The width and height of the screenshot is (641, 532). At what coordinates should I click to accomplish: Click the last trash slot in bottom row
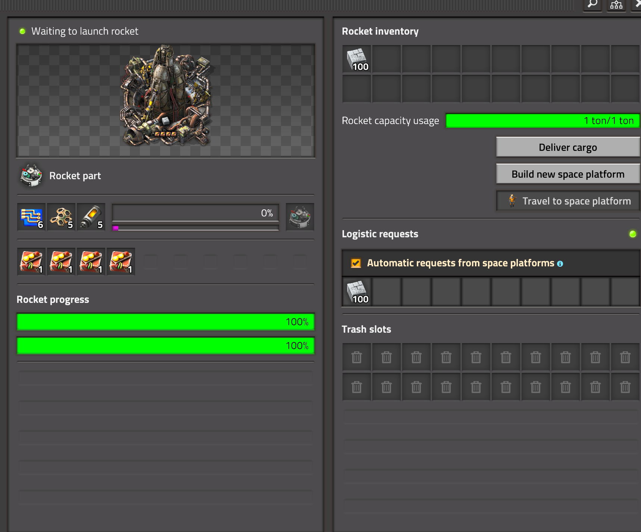coord(625,387)
